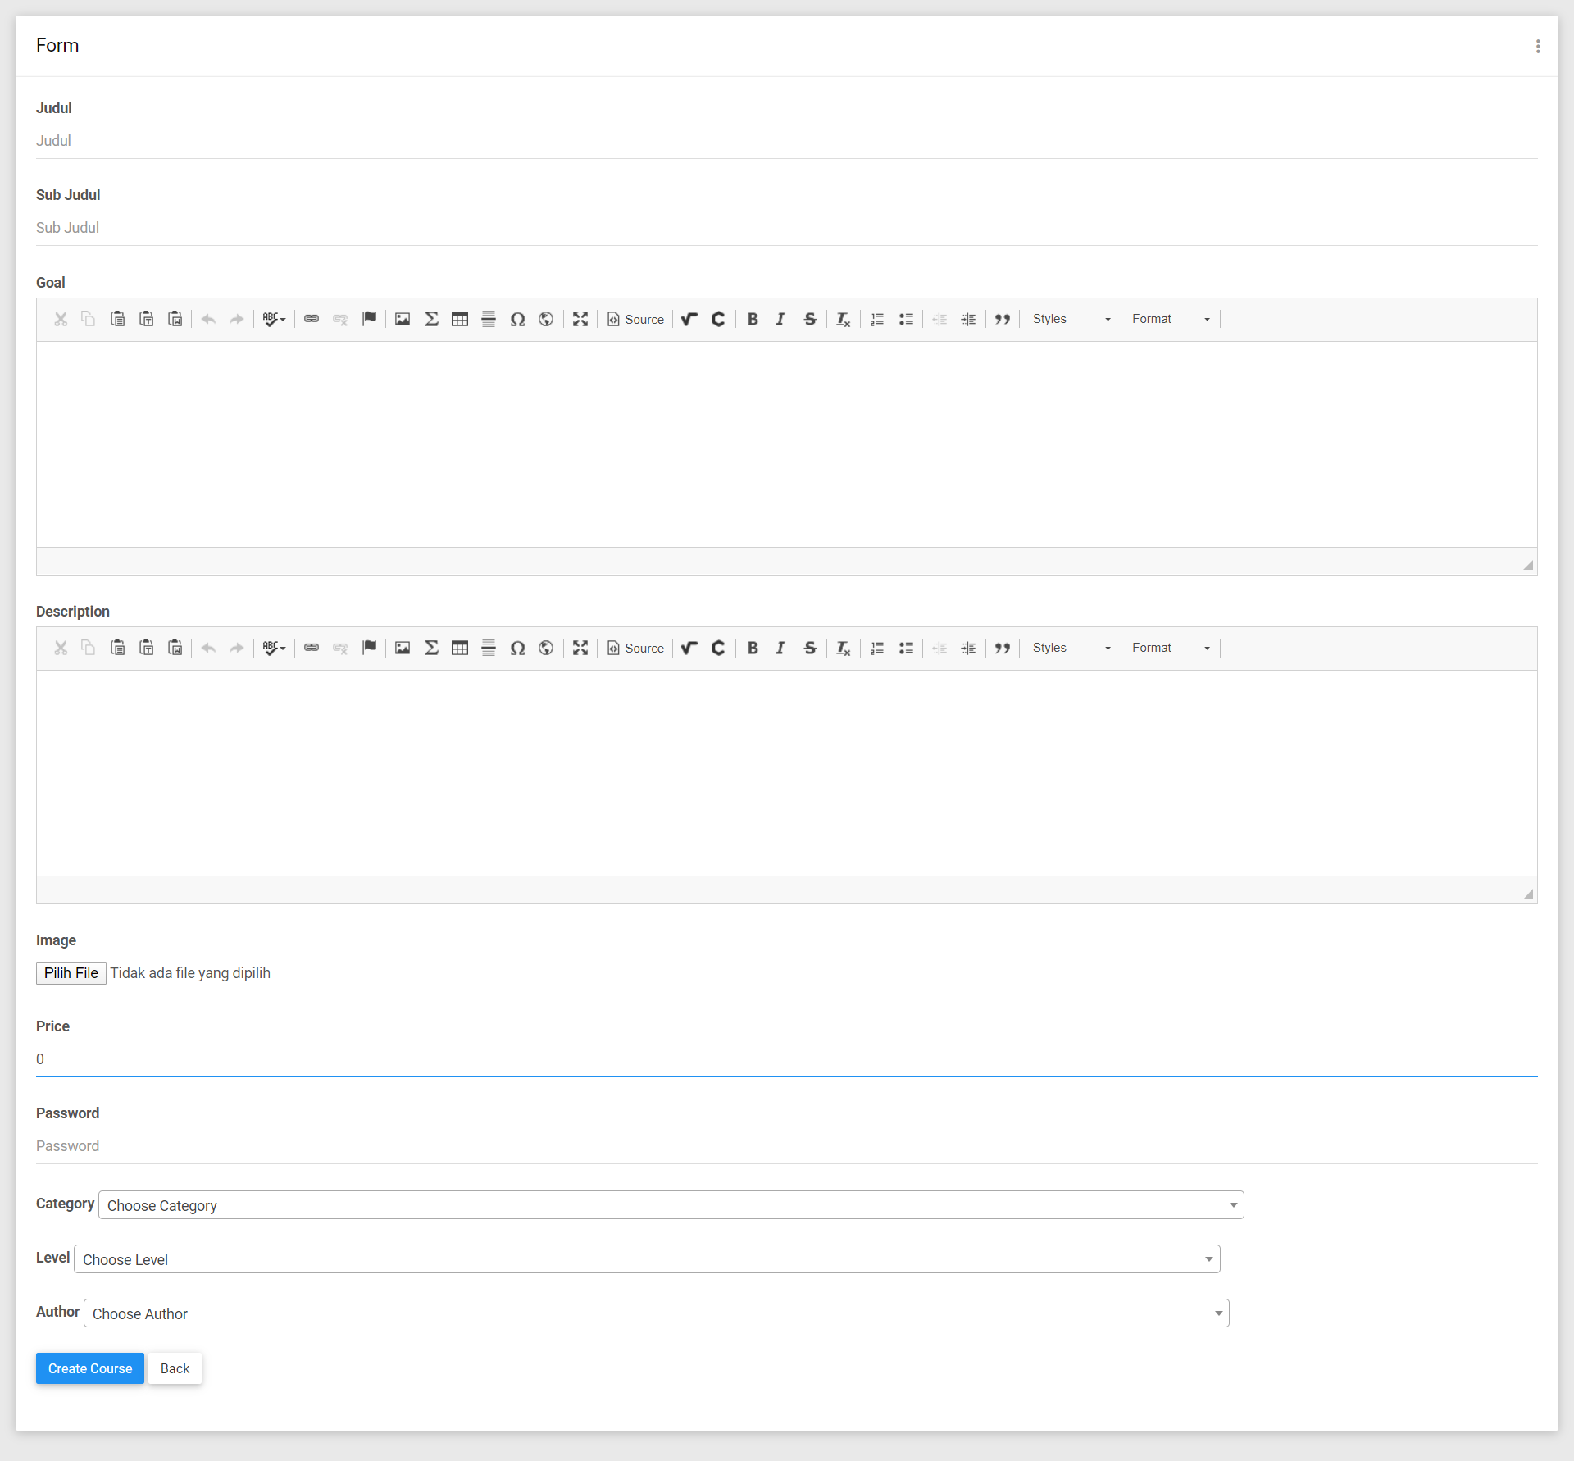This screenshot has width=1574, height=1461.
Task: Focus the Password input field
Action: [787, 1146]
